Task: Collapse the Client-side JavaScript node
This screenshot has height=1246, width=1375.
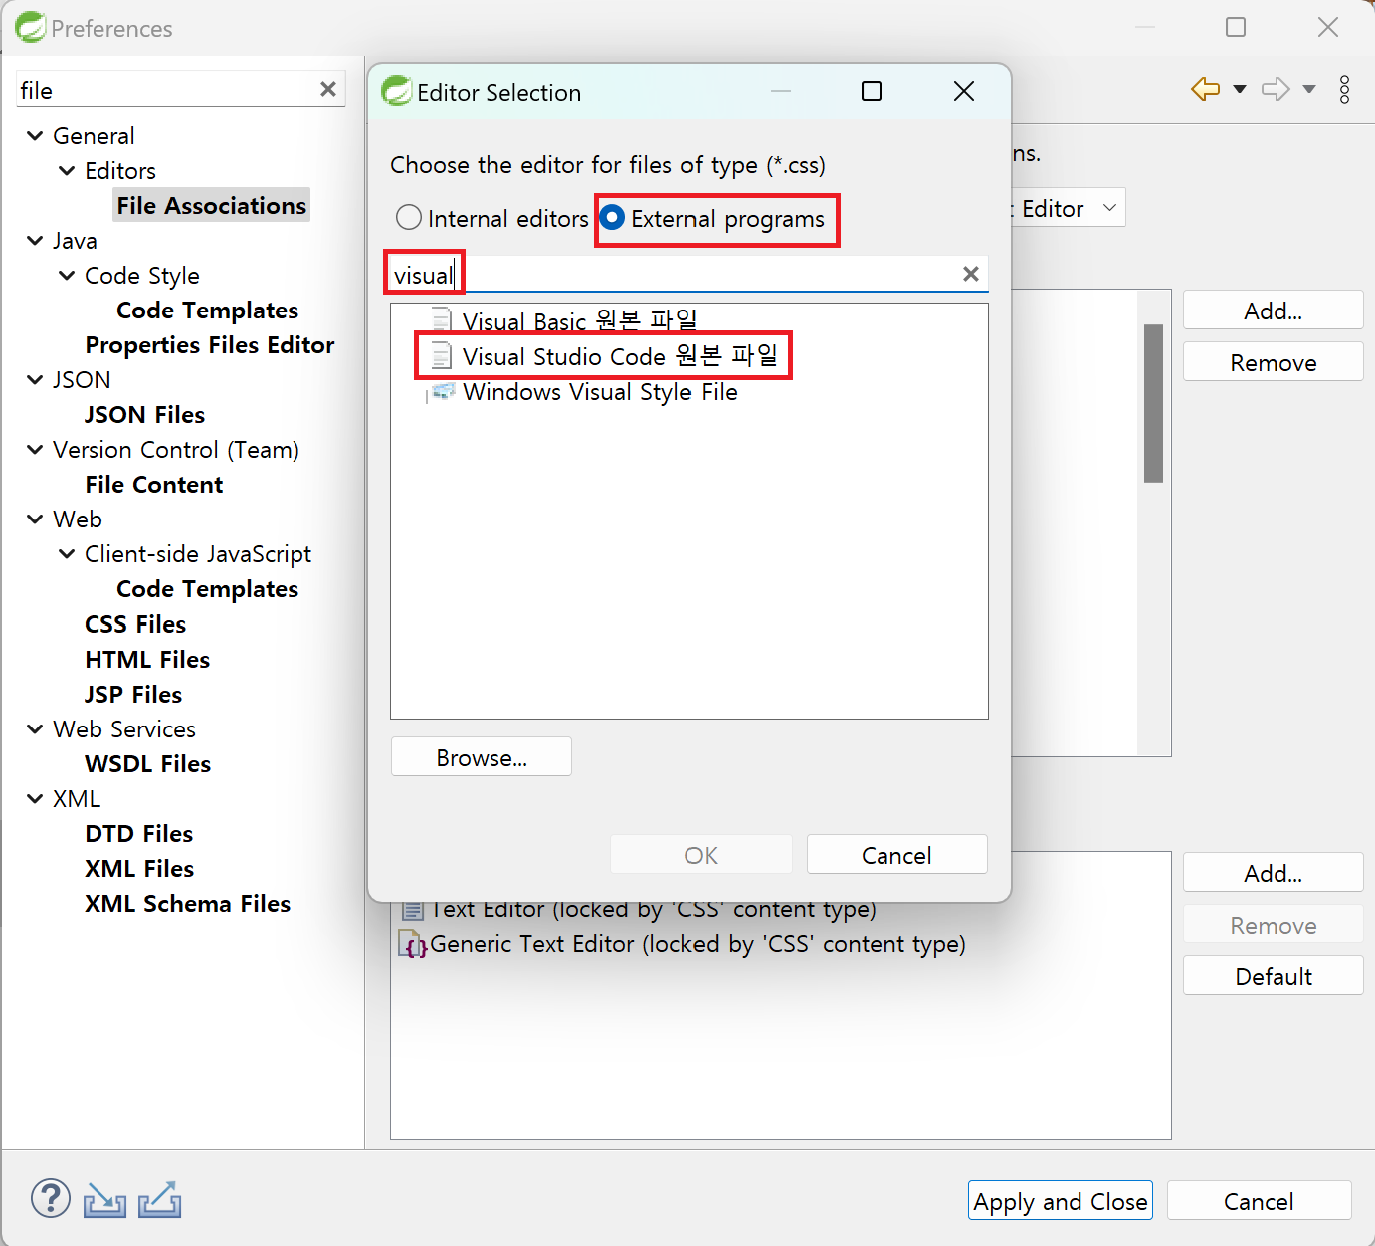Action: coord(67,553)
